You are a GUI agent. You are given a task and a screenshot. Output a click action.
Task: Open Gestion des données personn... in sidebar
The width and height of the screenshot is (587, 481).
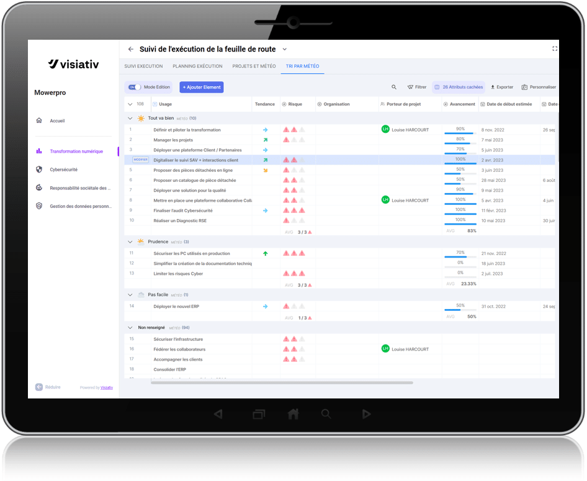point(81,206)
